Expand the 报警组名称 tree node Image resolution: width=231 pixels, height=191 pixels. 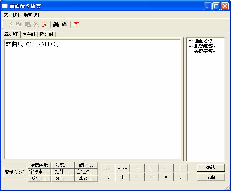(x=190, y=46)
